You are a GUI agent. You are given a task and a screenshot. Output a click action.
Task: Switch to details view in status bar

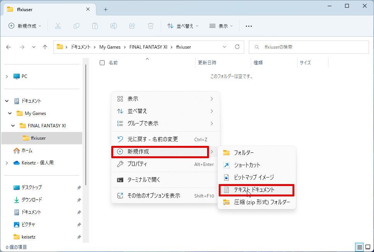[x=359, y=247]
